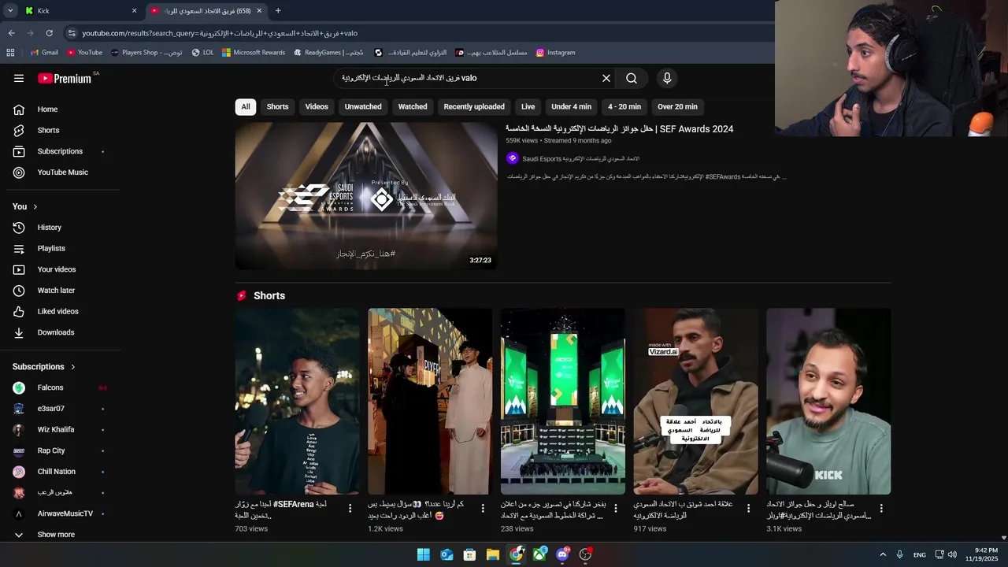Screen dimensions: 1008x567
Task: Select the All filter chip
Action: [246, 106]
